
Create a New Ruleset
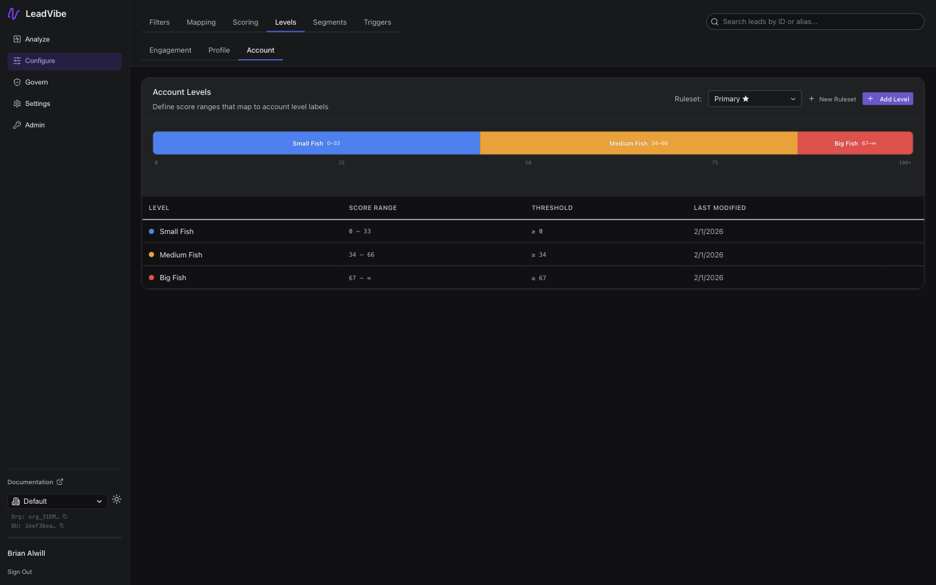pyautogui.click(x=832, y=99)
